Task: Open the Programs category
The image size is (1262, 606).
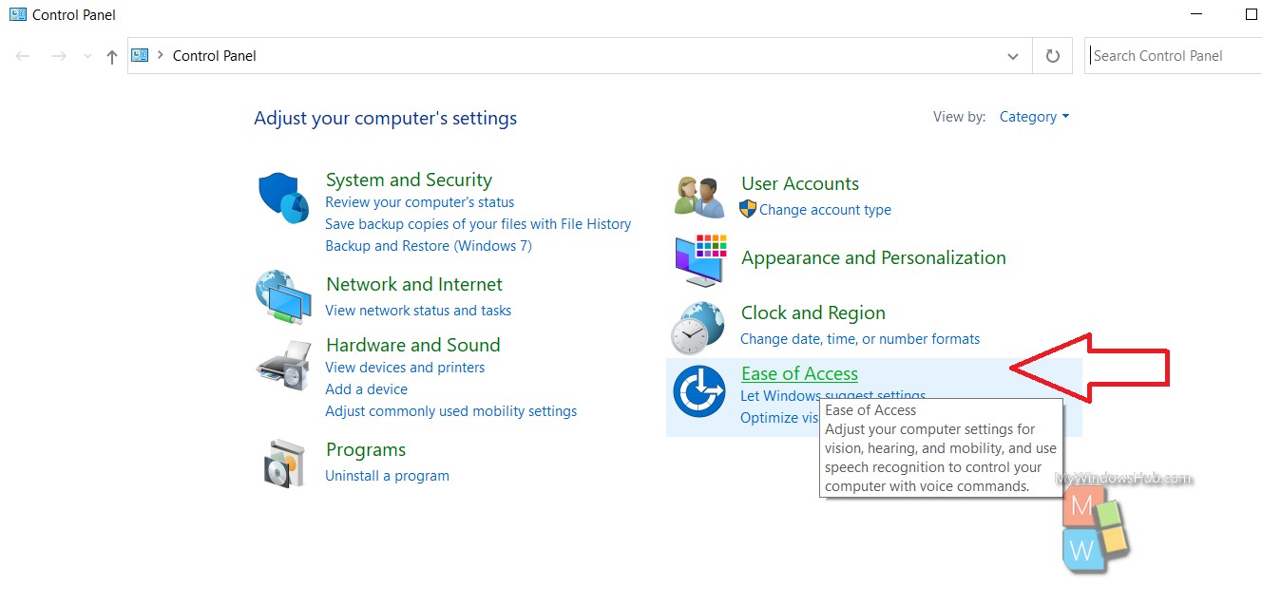Action: click(366, 449)
